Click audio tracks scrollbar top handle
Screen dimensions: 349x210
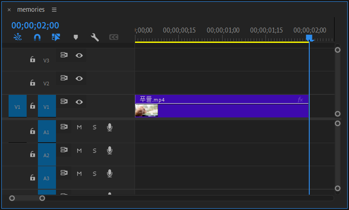pyautogui.click(x=337, y=123)
